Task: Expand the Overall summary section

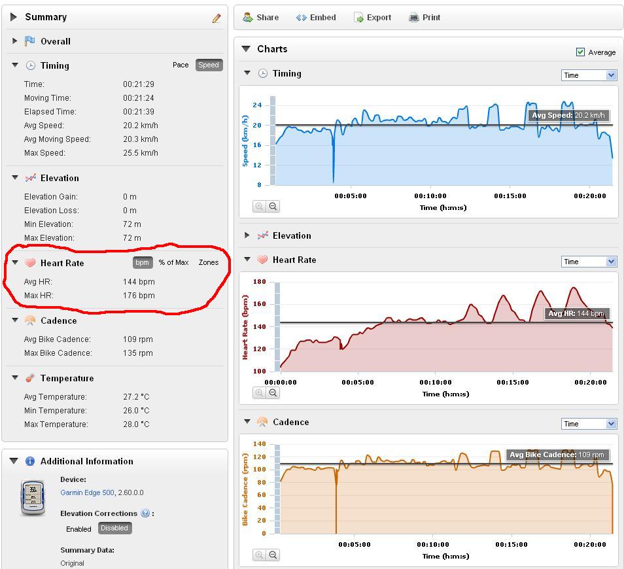Action: tap(15, 41)
